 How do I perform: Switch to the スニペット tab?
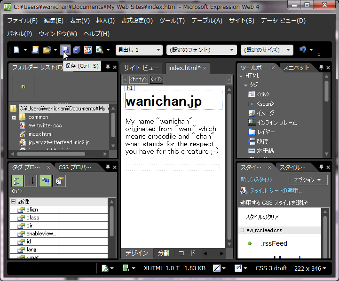[x=296, y=68]
